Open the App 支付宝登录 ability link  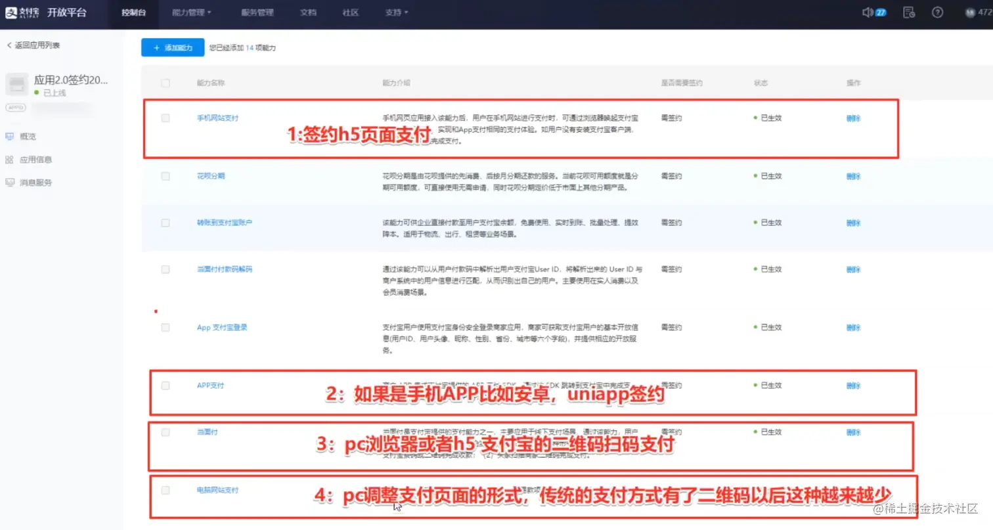click(222, 327)
